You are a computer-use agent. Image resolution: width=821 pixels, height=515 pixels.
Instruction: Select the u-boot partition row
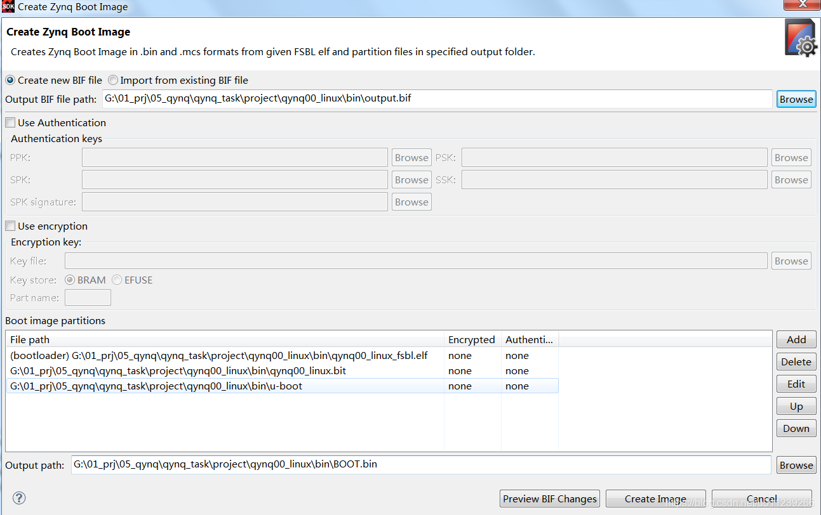click(282, 386)
